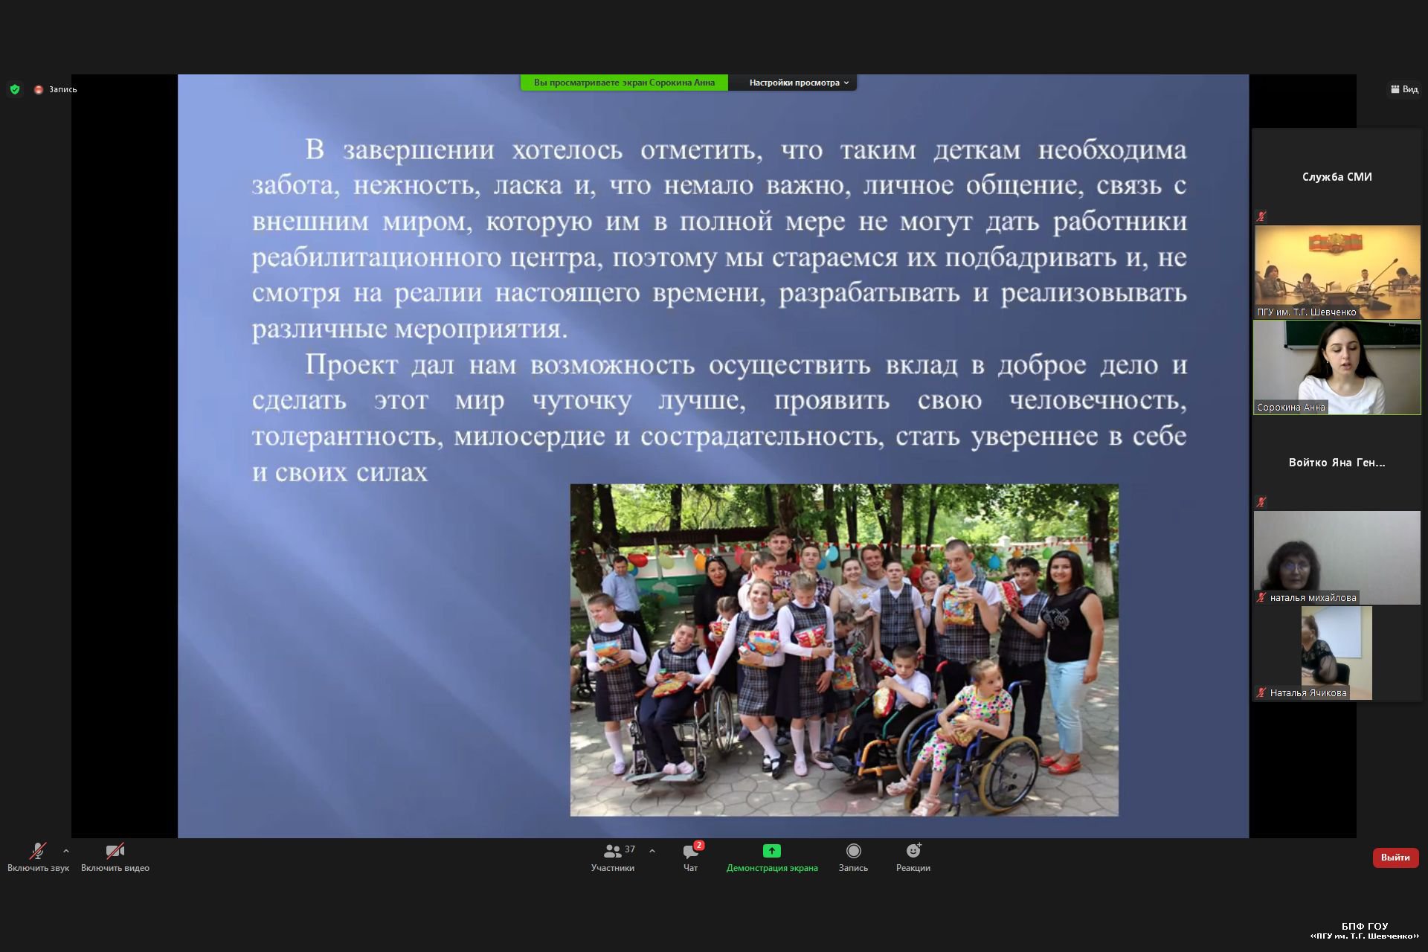Select ПГУ им. Т.Г. Шевченко video tile
The width and height of the screenshot is (1428, 952).
pos(1337,272)
